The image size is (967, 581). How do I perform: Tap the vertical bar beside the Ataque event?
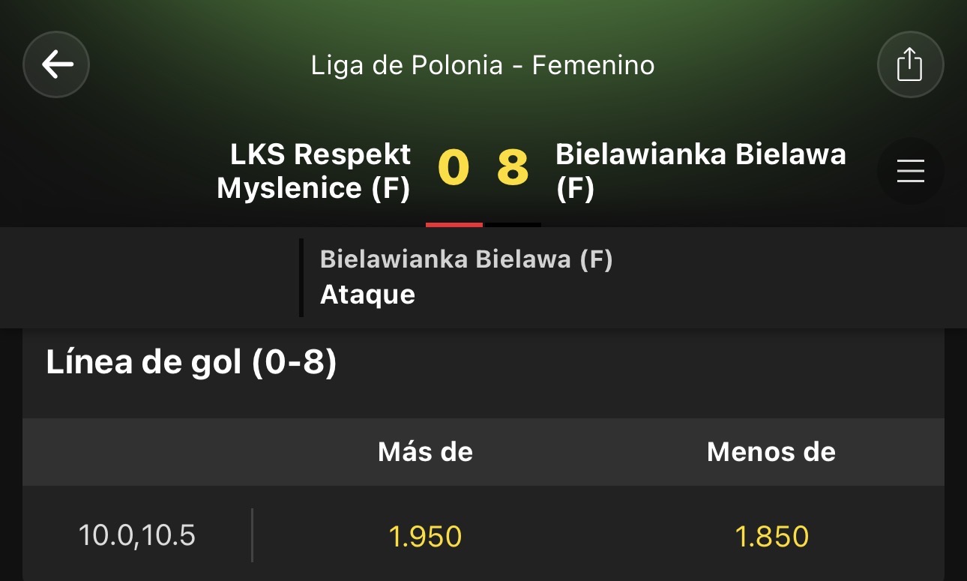point(301,277)
